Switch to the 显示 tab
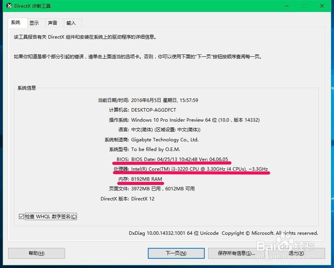 click(36, 23)
